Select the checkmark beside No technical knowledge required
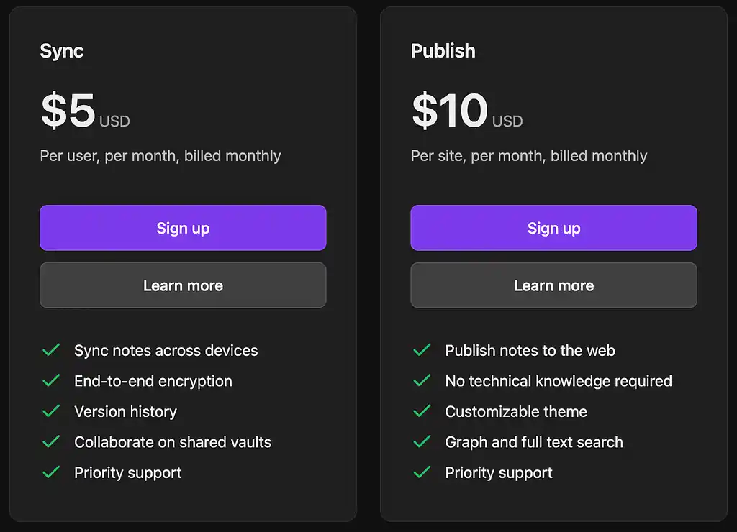737x532 pixels. [x=422, y=381]
